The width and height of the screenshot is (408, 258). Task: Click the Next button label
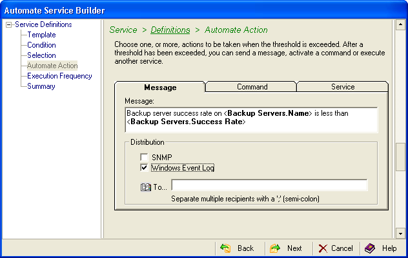coord(294,248)
